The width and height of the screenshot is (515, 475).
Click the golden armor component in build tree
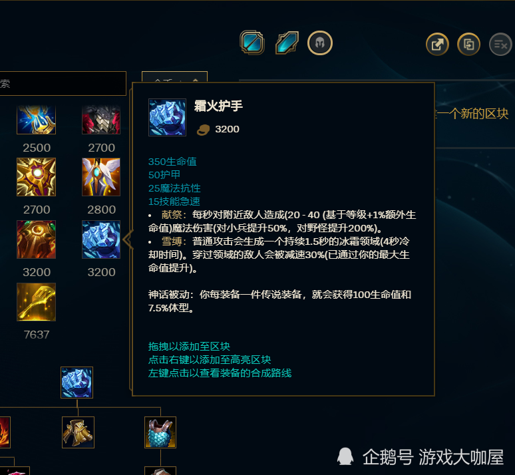[x=78, y=432]
